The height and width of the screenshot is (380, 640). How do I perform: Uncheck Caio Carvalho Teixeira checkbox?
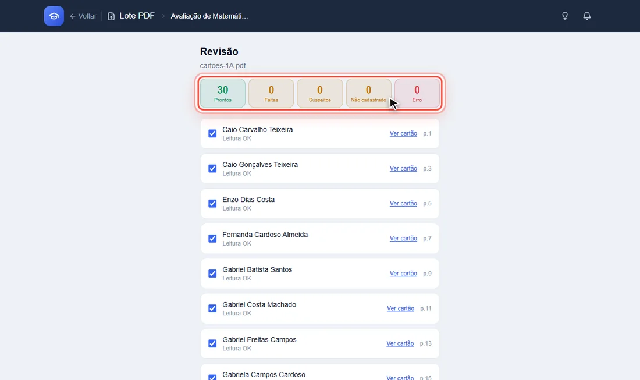tap(212, 133)
